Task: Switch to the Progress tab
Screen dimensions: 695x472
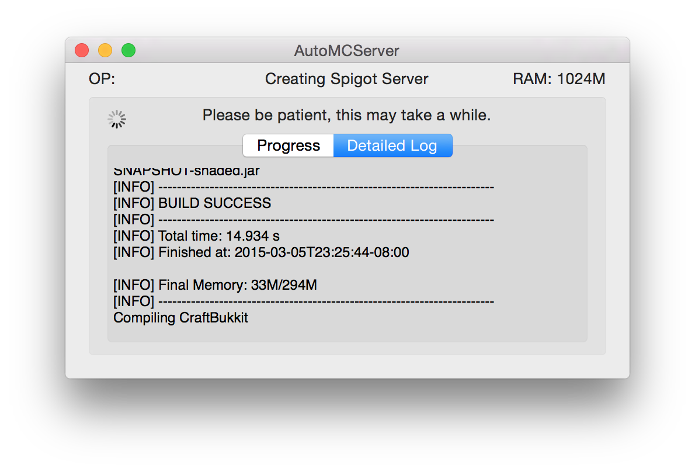Action: (x=289, y=145)
